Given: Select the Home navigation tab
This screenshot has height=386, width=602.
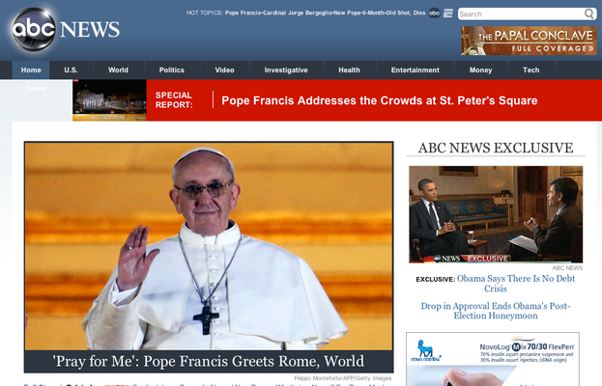Looking at the screenshot, I should coord(31,70).
